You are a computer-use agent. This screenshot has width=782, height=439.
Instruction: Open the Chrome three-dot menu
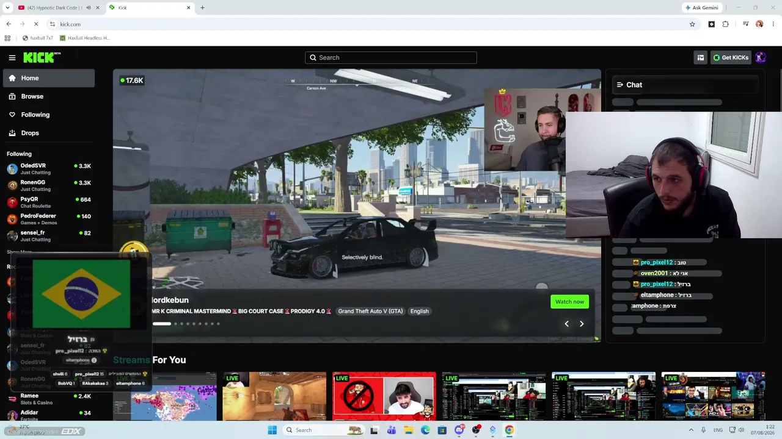773,24
